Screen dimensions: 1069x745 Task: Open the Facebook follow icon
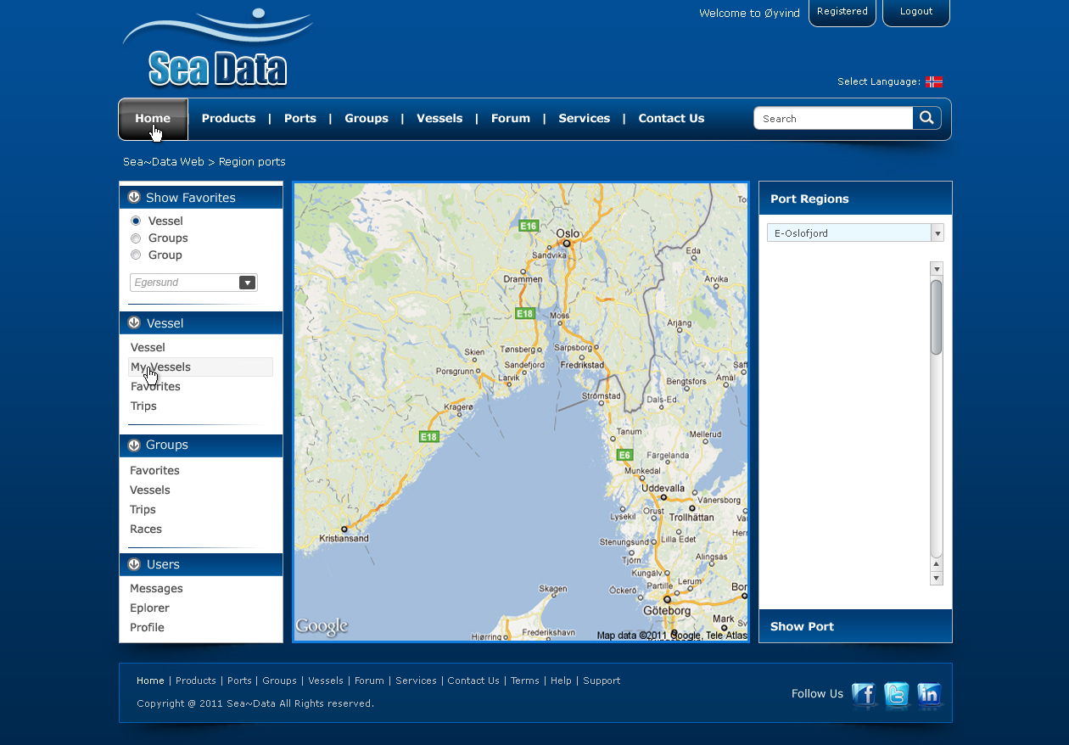point(864,695)
